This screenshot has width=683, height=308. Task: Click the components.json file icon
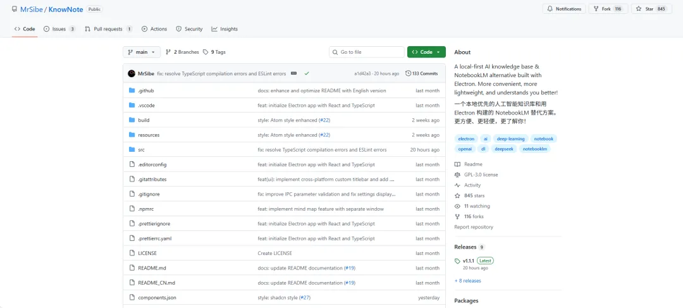click(132, 297)
